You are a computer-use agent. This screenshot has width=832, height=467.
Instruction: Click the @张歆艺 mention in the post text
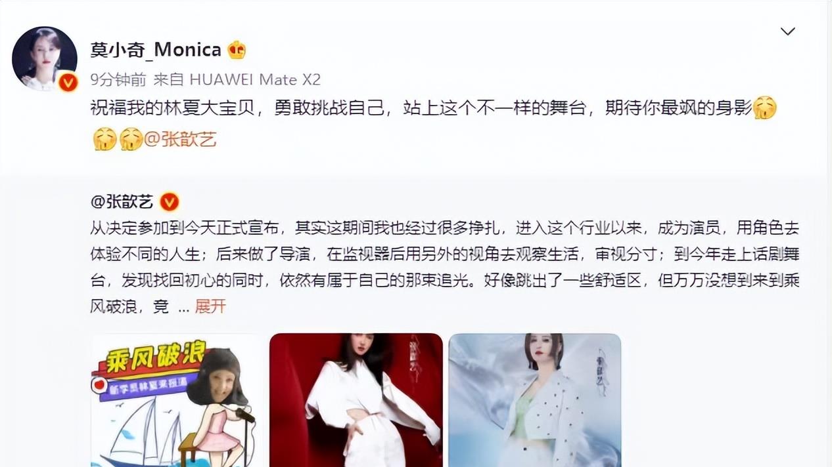point(180,139)
